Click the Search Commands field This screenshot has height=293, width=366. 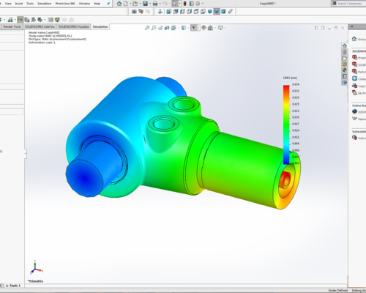(349, 4)
